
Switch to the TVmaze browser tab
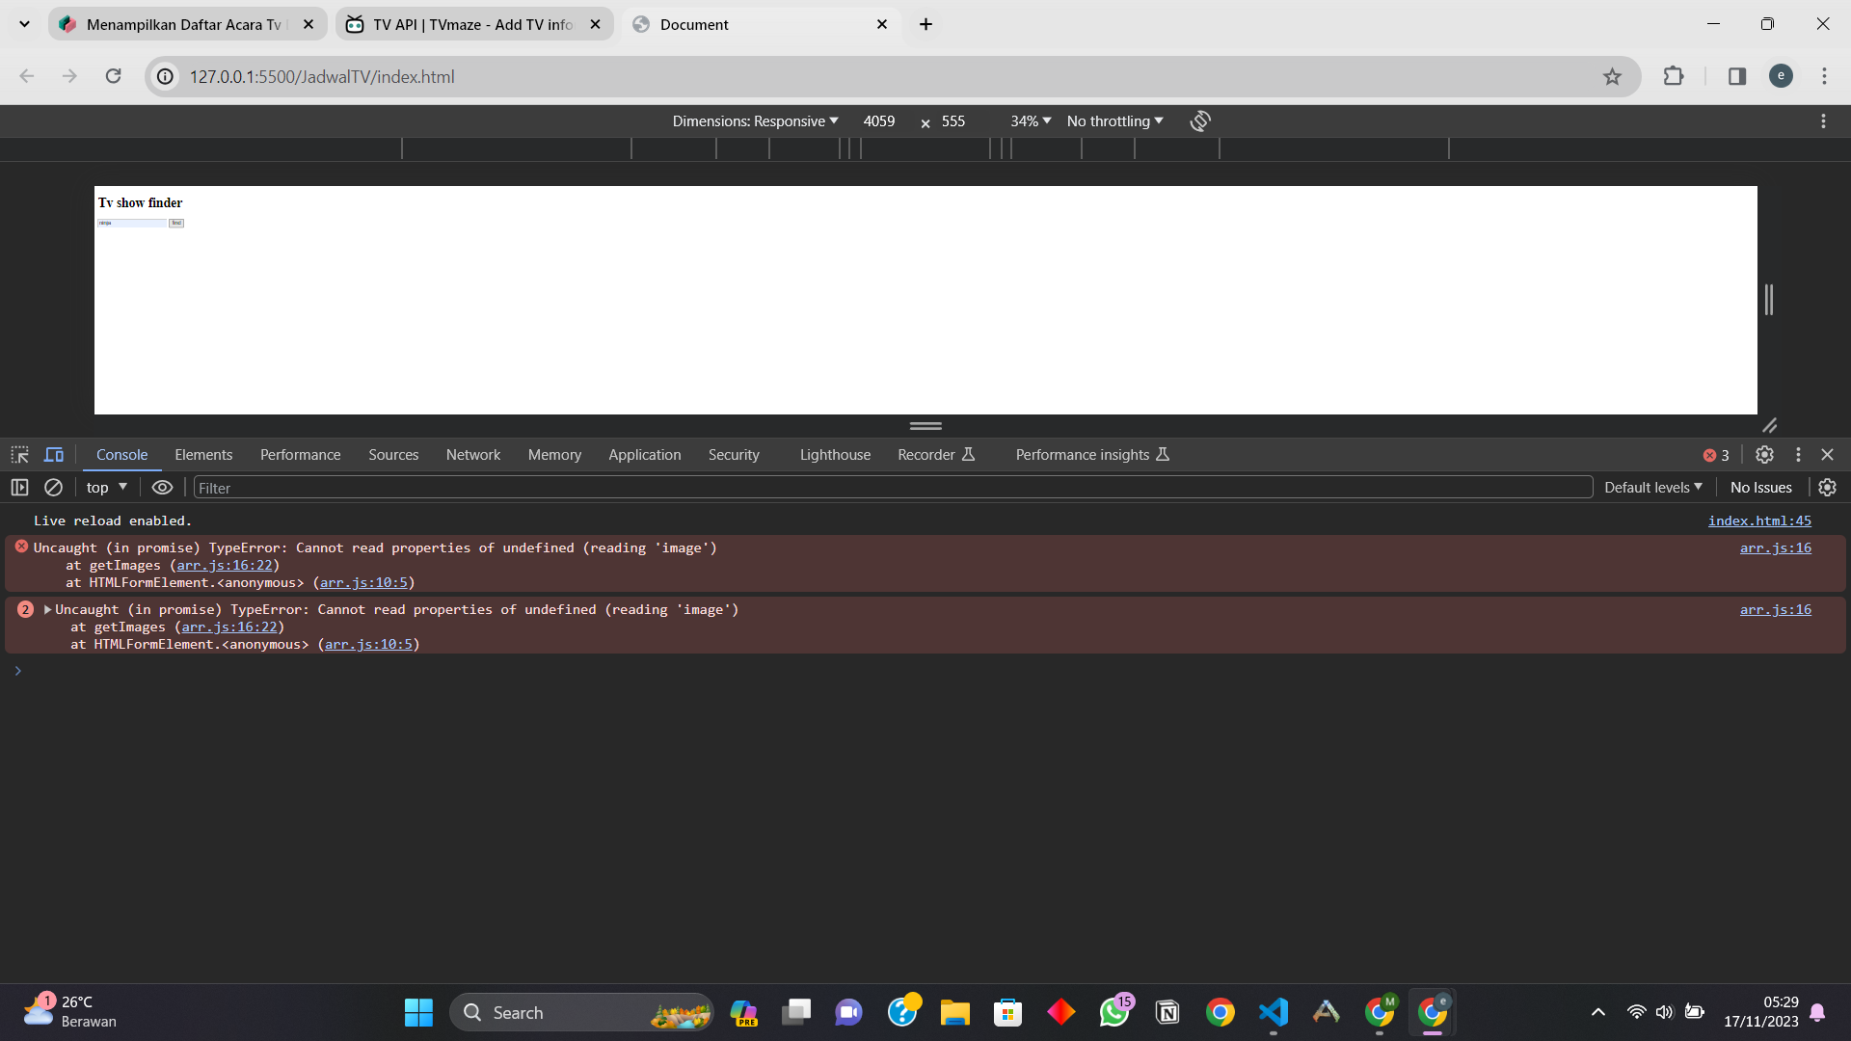click(463, 24)
